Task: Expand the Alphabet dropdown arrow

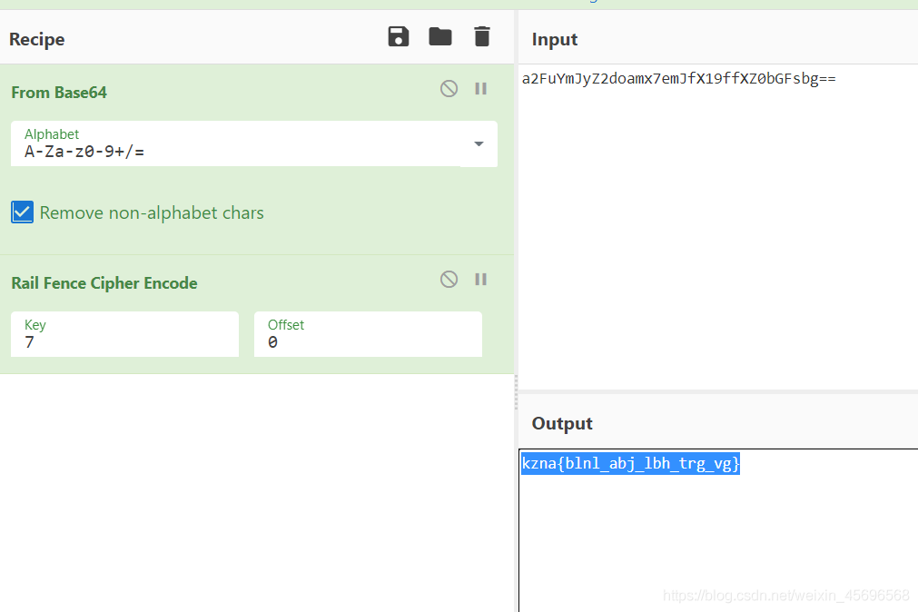Action: coord(479,144)
